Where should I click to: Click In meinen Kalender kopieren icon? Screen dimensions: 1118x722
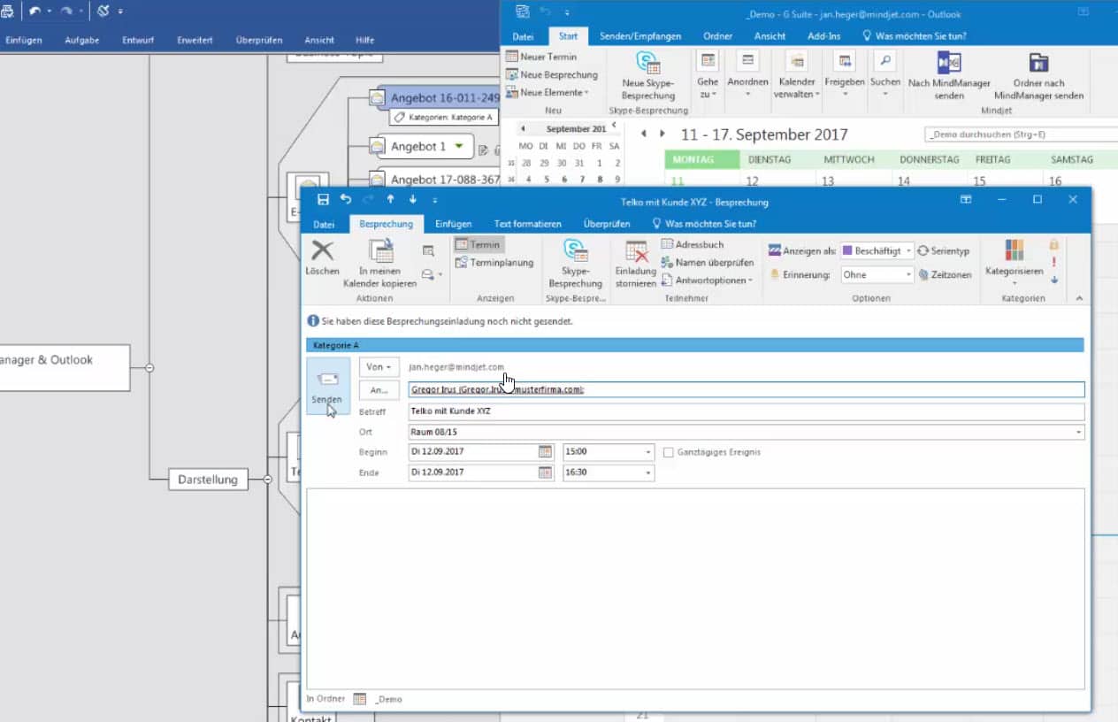pos(380,251)
